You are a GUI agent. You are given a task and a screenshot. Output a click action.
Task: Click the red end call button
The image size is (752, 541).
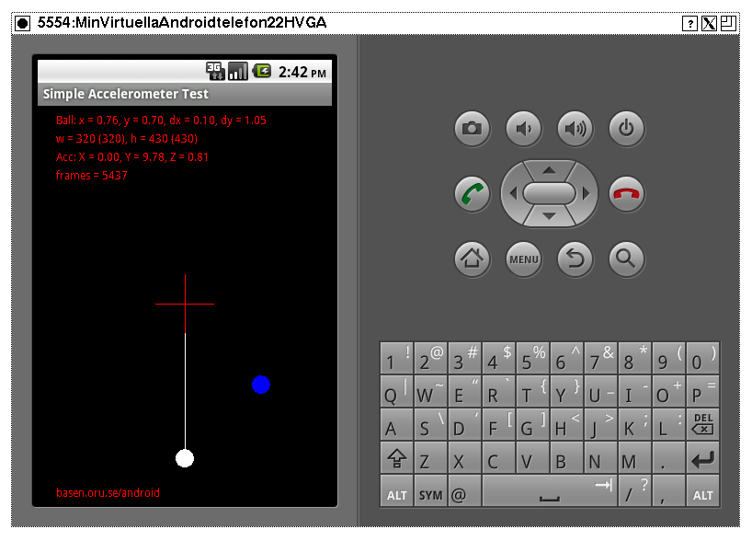coord(626,193)
